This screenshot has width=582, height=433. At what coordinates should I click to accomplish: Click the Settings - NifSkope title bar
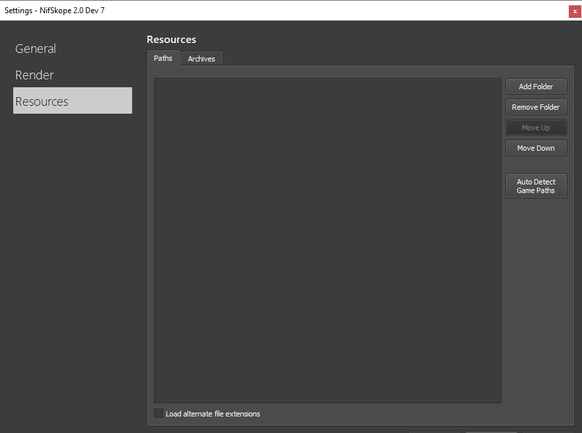[x=264, y=11]
